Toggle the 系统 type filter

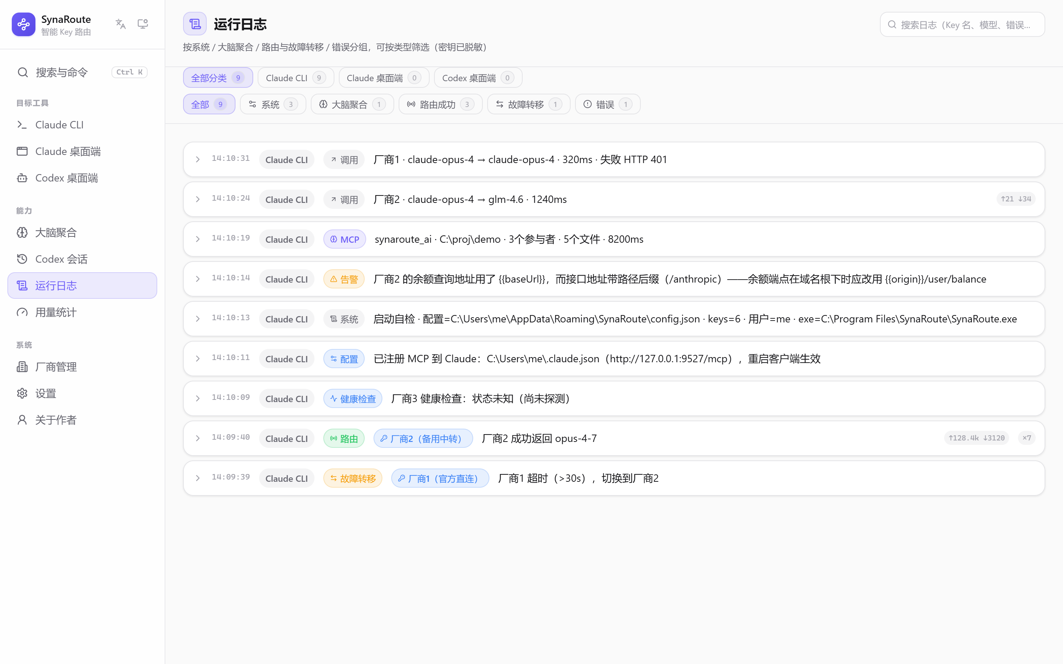coord(273,104)
